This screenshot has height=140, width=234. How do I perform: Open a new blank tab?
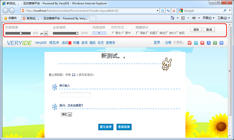pyautogui.click(x=93, y=19)
